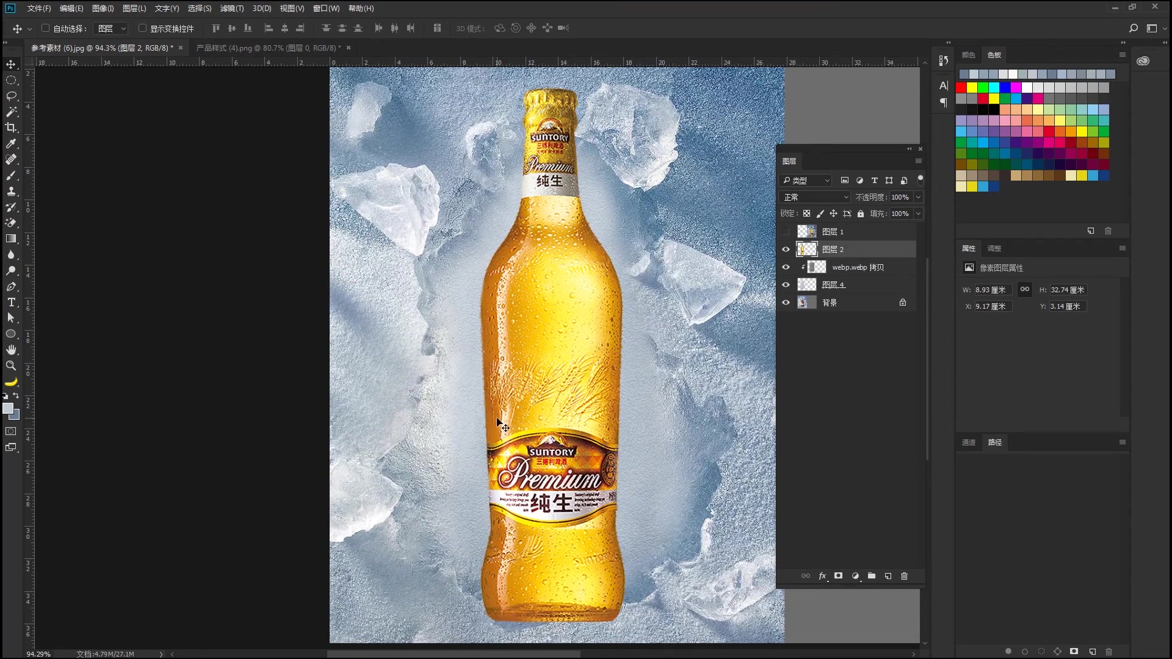Image resolution: width=1172 pixels, height=659 pixels.
Task: Select the Elliptical Marquee tool
Action: [x=11, y=80]
